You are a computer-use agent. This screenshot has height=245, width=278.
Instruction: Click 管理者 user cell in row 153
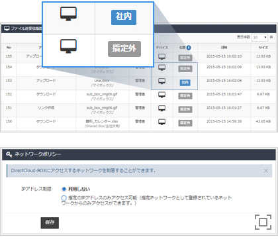(140, 81)
